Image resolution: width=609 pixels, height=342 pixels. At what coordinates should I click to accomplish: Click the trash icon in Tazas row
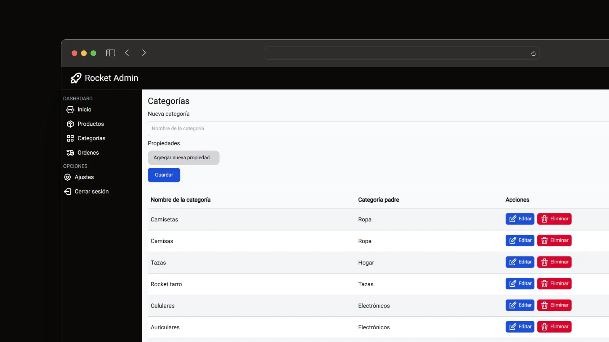click(x=545, y=262)
